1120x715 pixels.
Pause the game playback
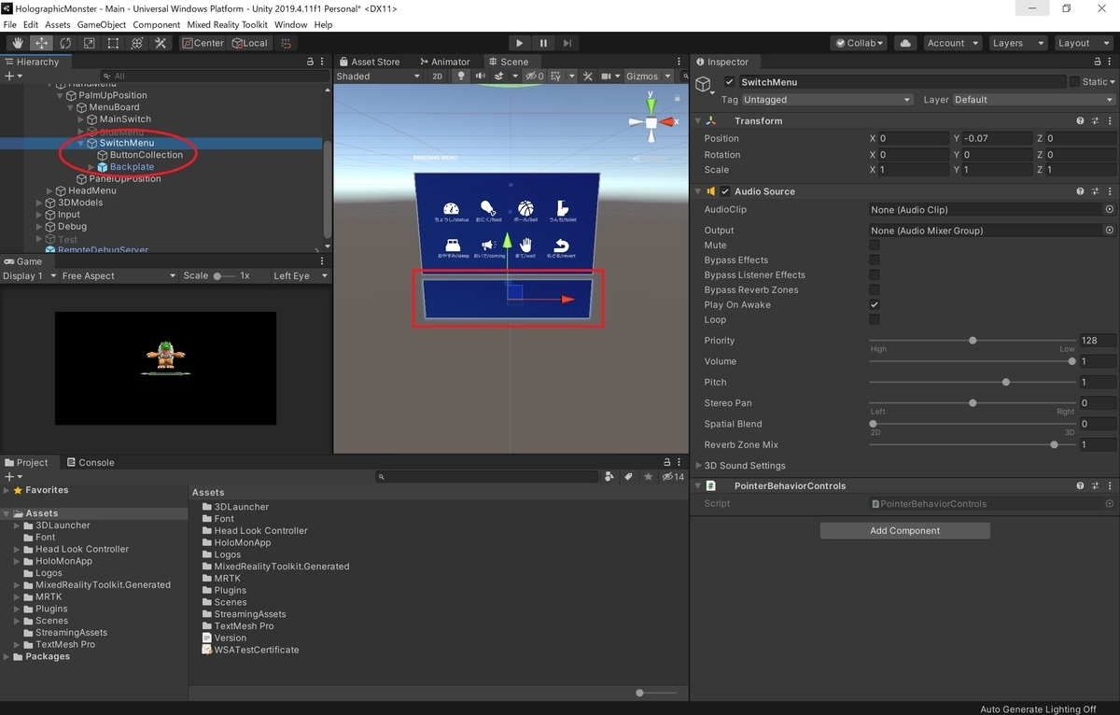click(x=543, y=43)
